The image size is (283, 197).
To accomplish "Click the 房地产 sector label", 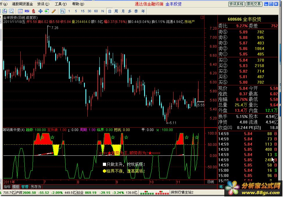I will [189, 22].
